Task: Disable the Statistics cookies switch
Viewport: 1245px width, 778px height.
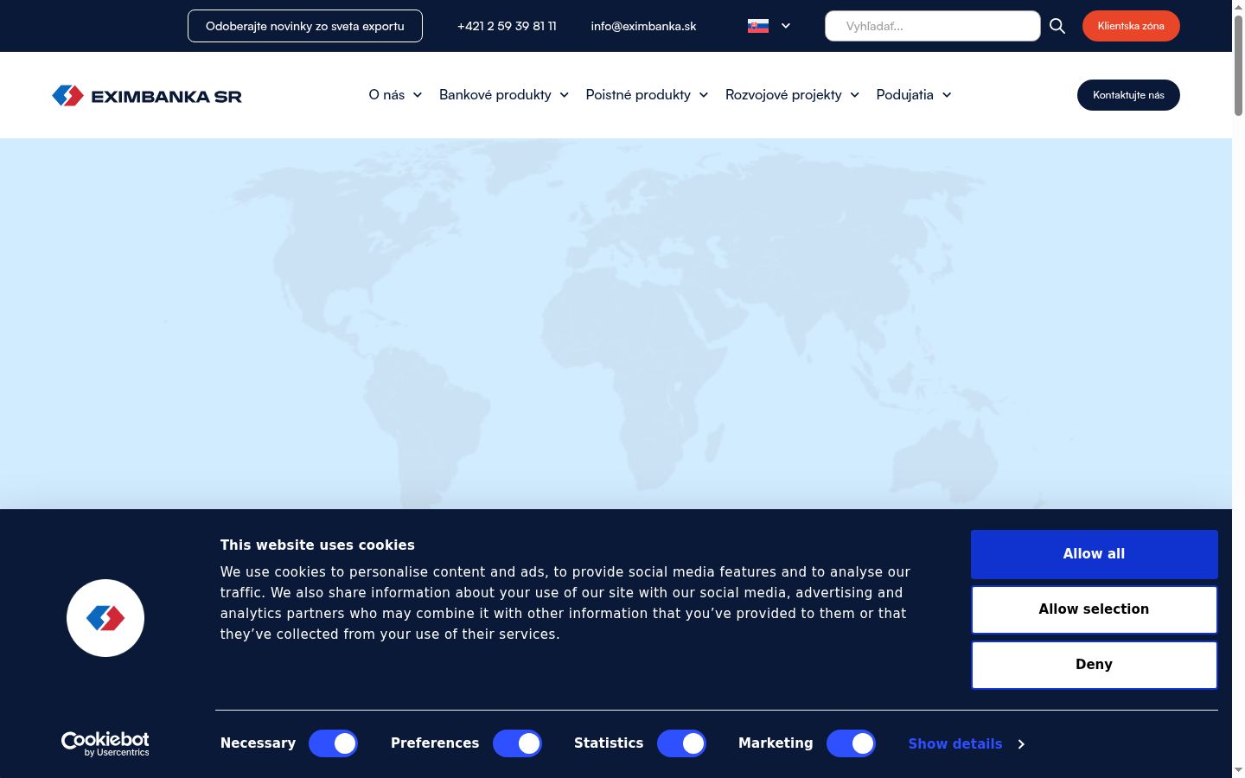Action: click(x=681, y=743)
